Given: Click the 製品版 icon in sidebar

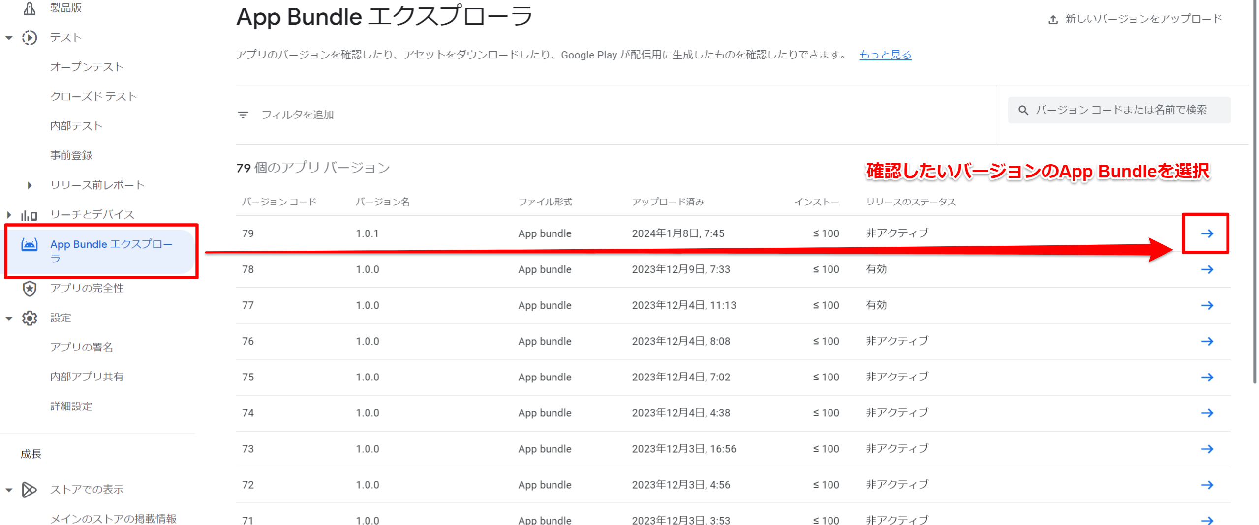Looking at the screenshot, I should tap(30, 8).
